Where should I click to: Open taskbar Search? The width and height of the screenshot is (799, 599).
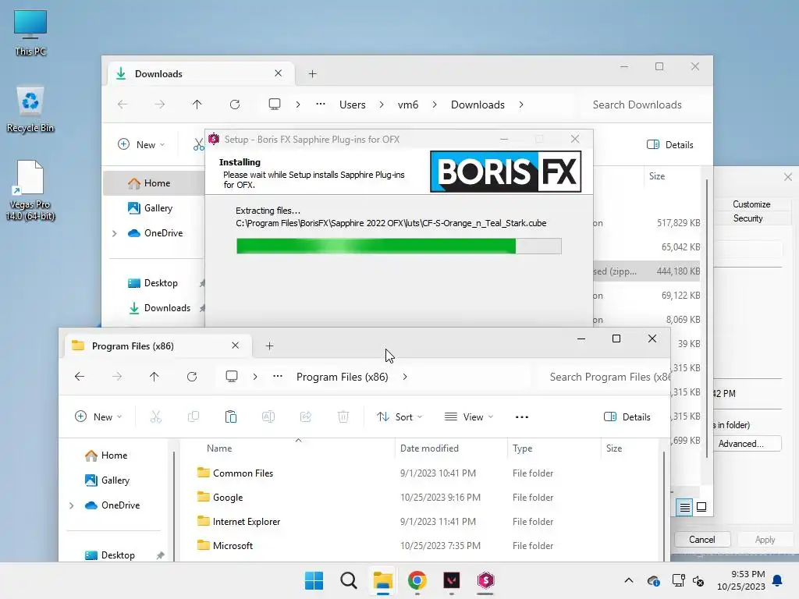point(349,580)
